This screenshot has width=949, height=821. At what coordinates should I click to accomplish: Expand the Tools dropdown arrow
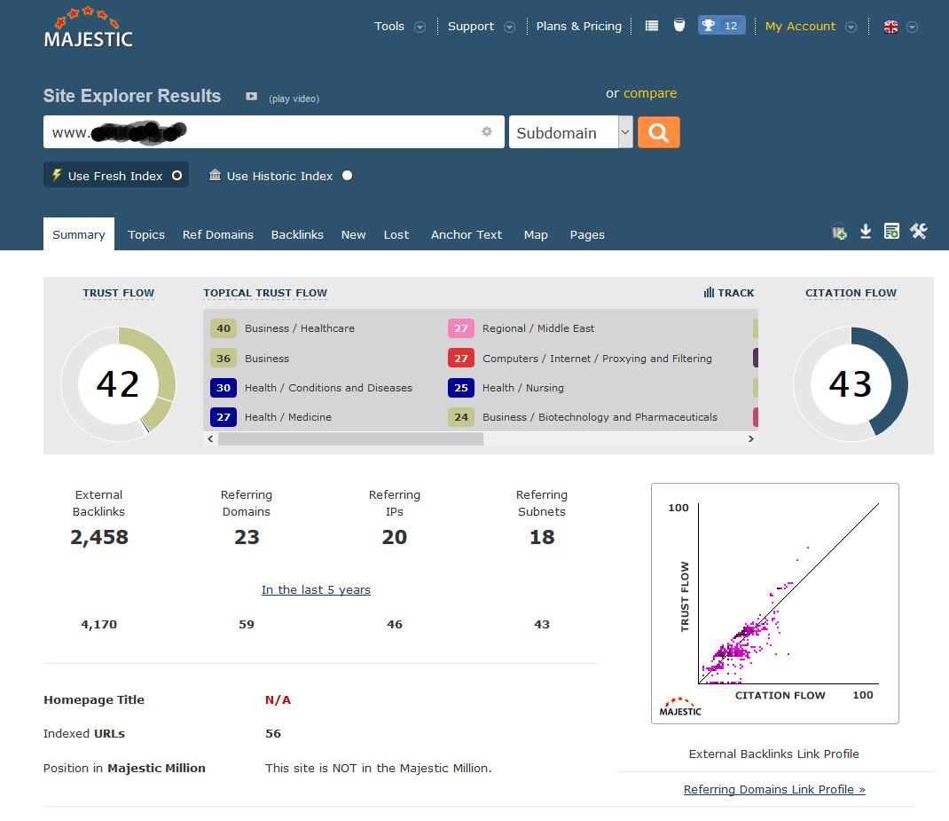[420, 28]
